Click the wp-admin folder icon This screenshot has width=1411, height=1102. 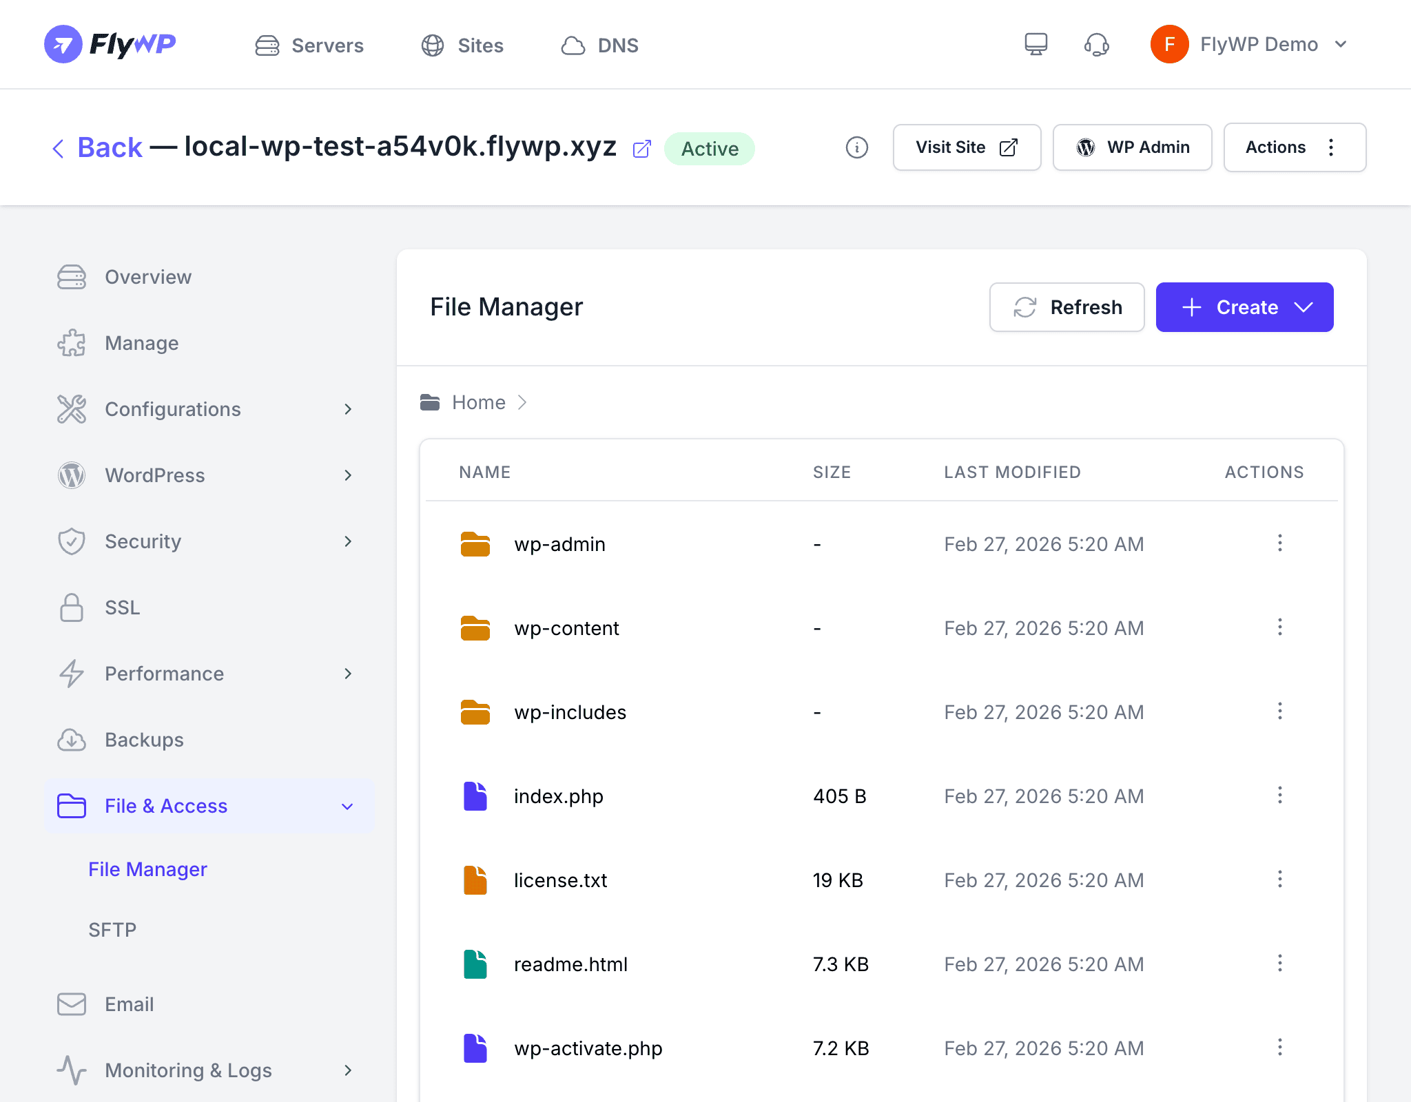(475, 544)
